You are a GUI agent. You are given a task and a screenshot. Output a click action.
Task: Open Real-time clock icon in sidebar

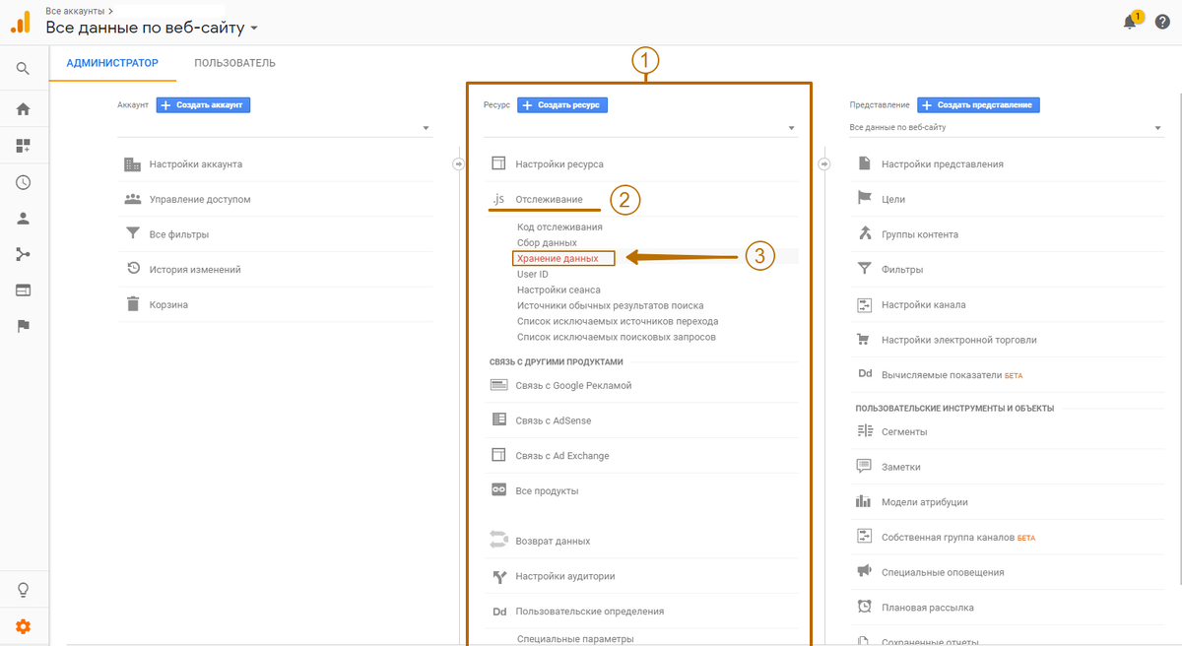(23, 182)
